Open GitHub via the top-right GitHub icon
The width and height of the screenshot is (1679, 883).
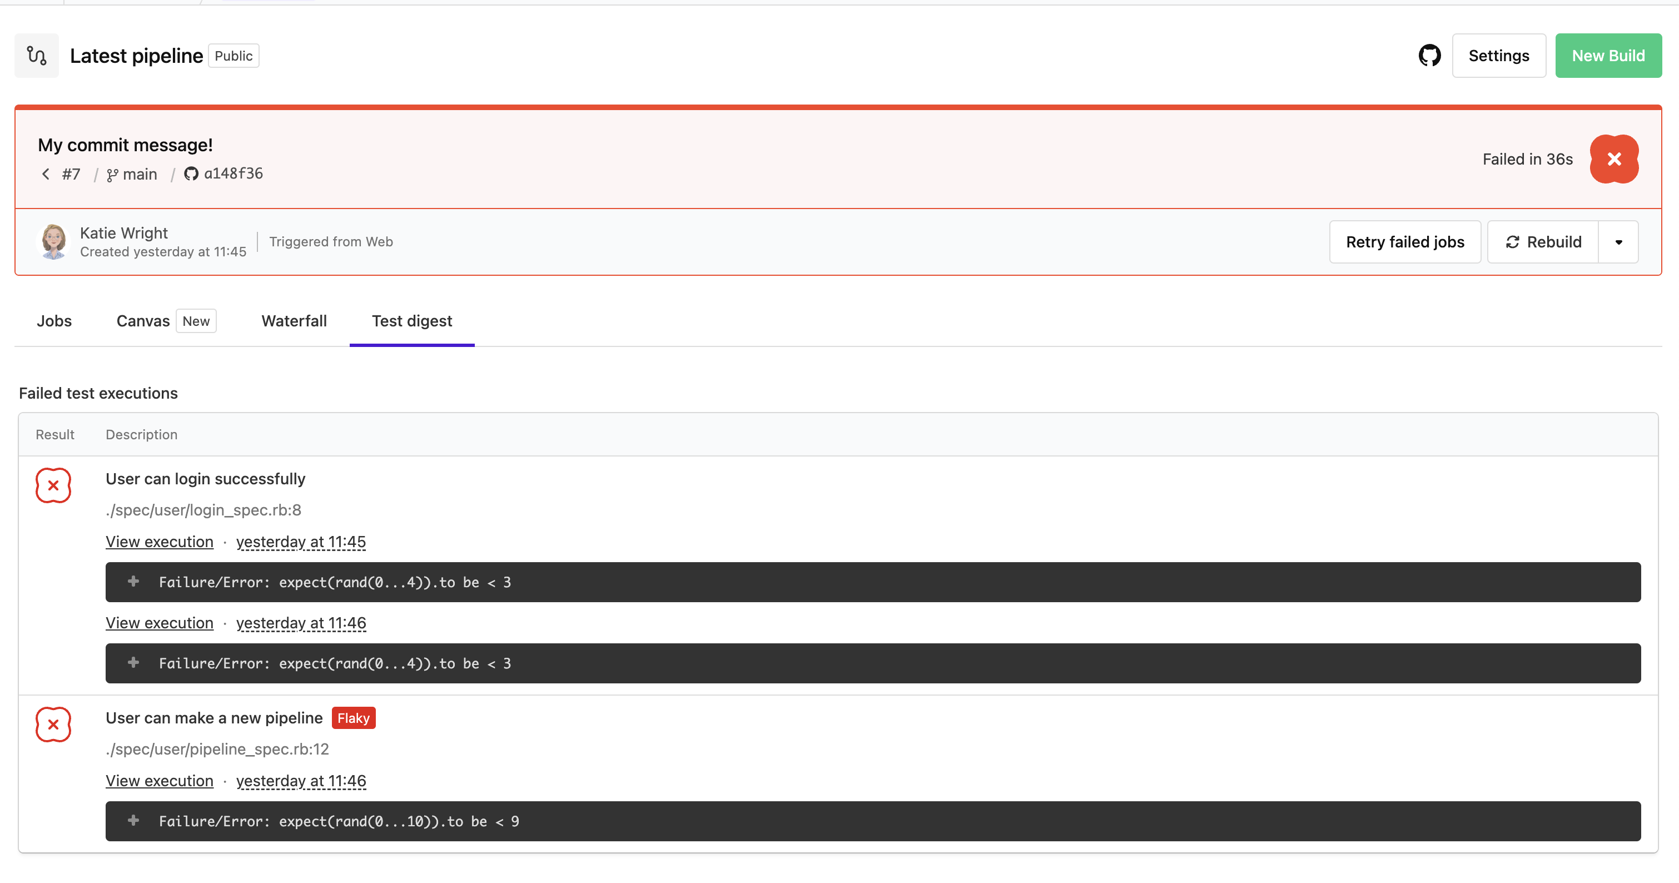[x=1430, y=56]
